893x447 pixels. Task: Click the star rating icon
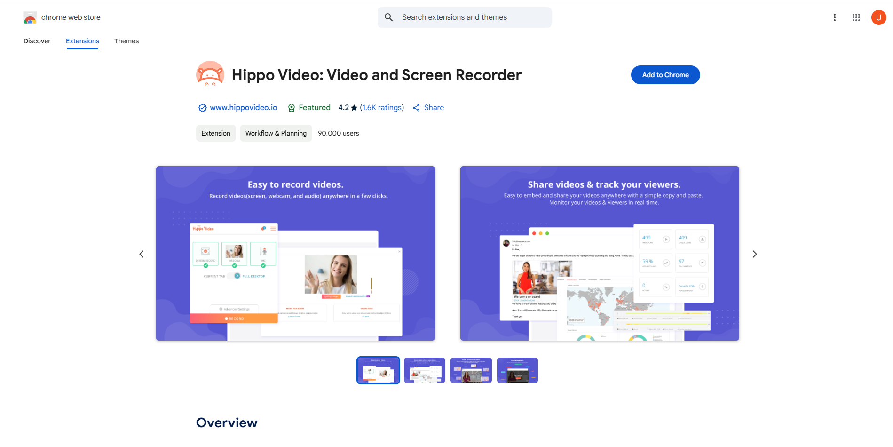[x=354, y=107]
